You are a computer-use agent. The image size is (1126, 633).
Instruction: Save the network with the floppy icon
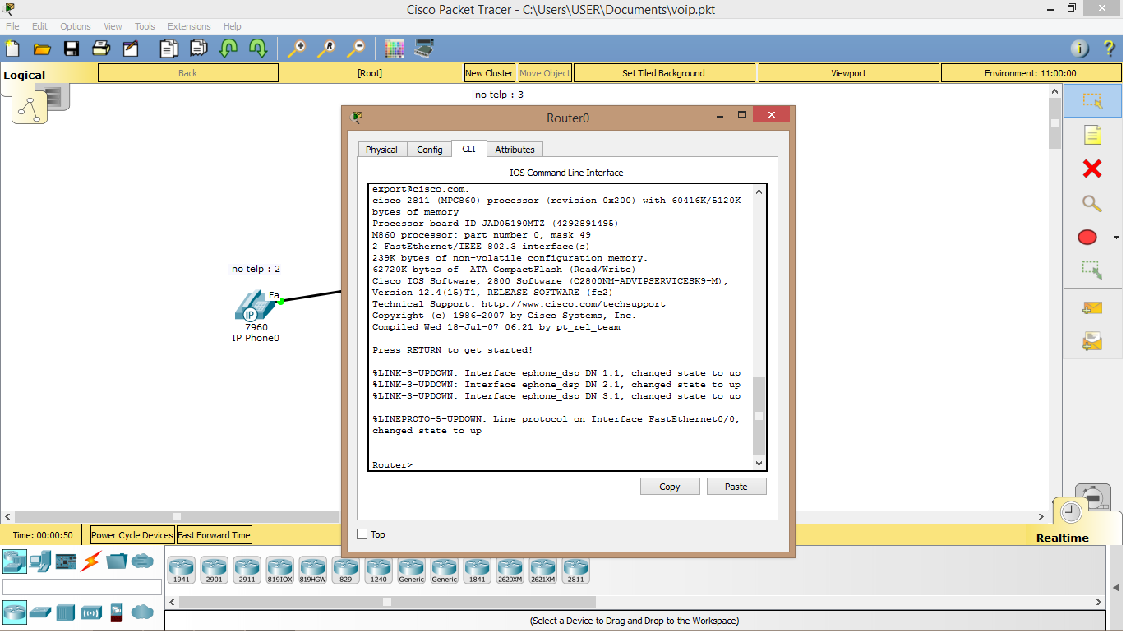pos(72,49)
